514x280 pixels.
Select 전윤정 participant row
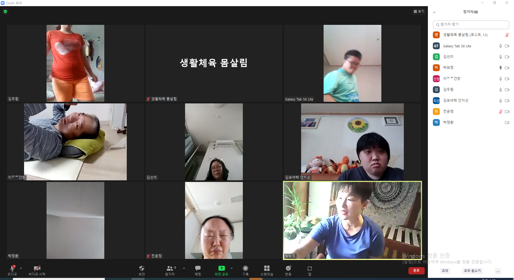tap(471, 112)
